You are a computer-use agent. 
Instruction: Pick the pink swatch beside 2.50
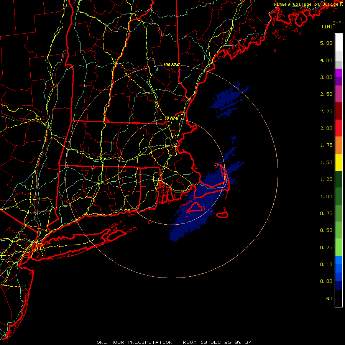338,94
